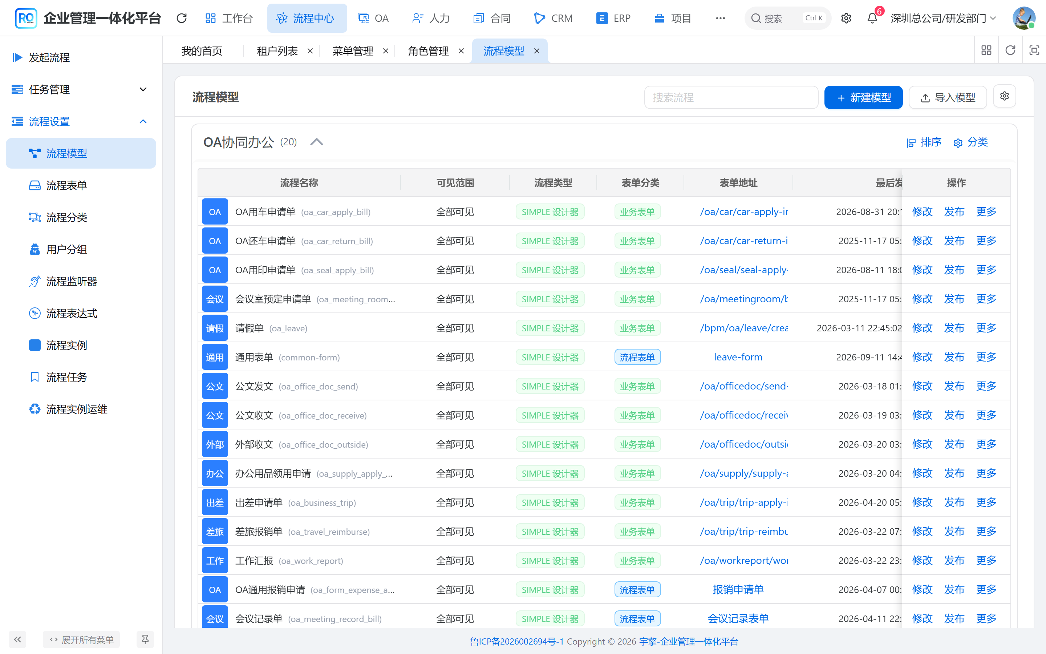
Task: Click the 排序 sort button
Action: pyautogui.click(x=924, y=142)
